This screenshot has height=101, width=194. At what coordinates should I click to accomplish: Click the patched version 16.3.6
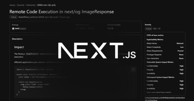pos(110,28)
